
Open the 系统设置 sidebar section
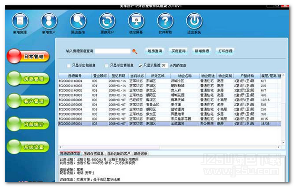coord(28,147)
